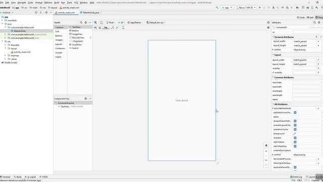Open the Logcat tool window

pos(30,177)
